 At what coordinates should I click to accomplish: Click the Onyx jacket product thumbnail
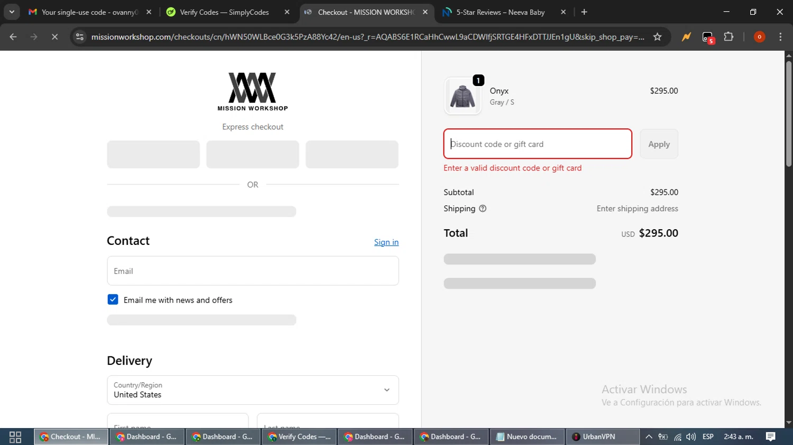point(463,96)
